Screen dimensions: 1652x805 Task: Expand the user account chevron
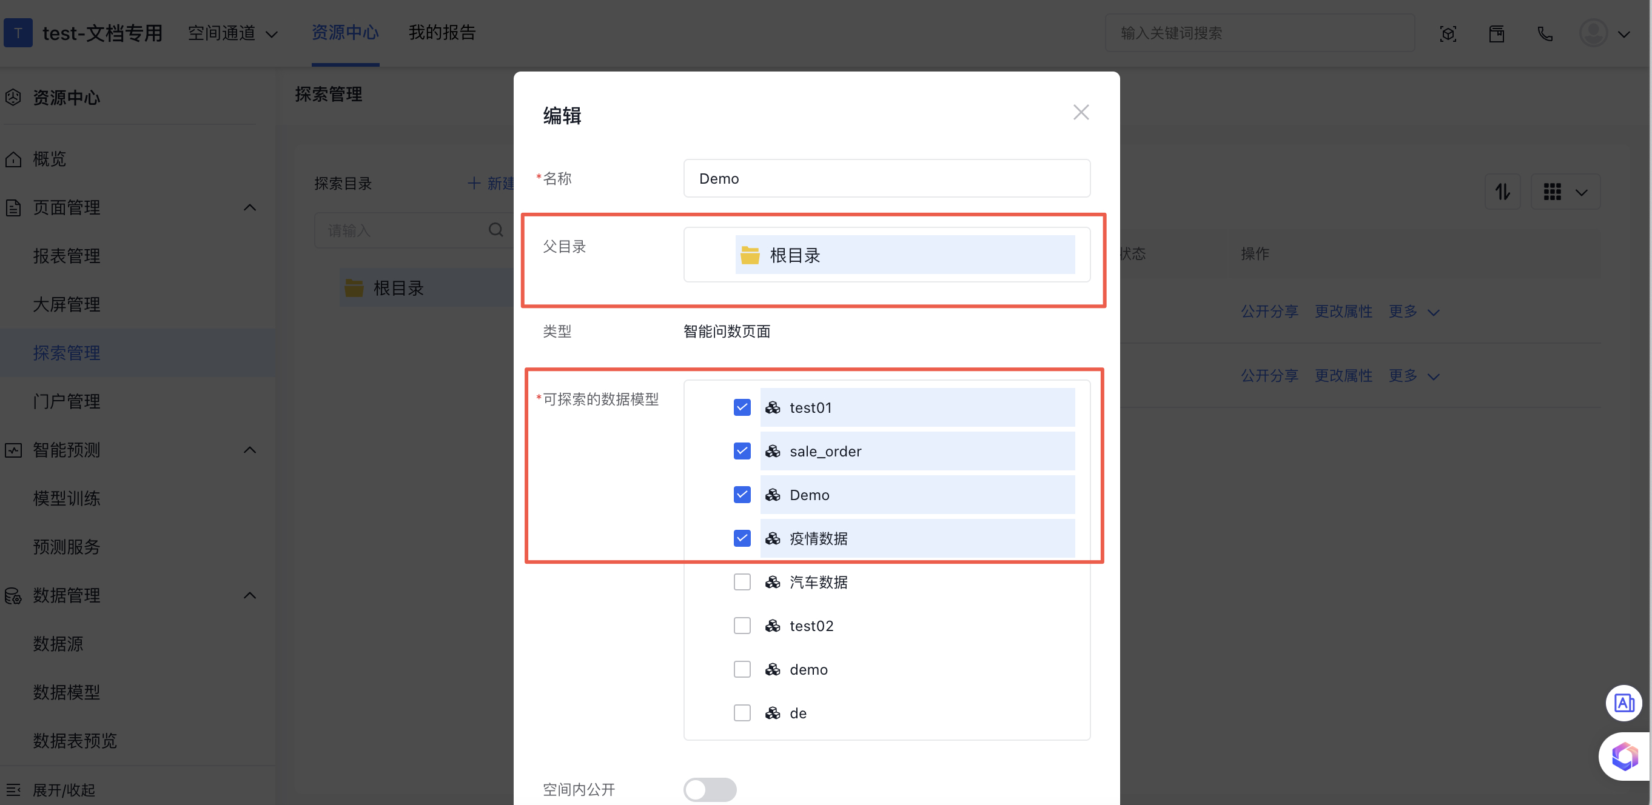1623,34
